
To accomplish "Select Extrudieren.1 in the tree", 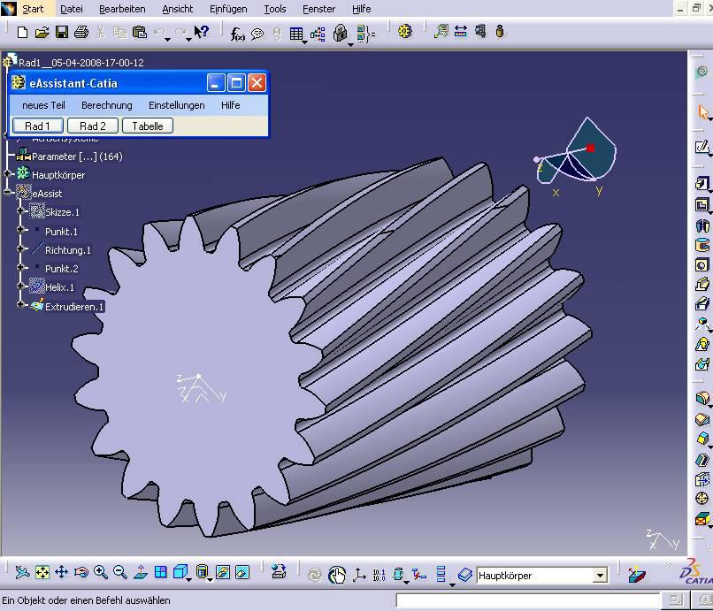I will pyautogui.click(x=74, y=307).
